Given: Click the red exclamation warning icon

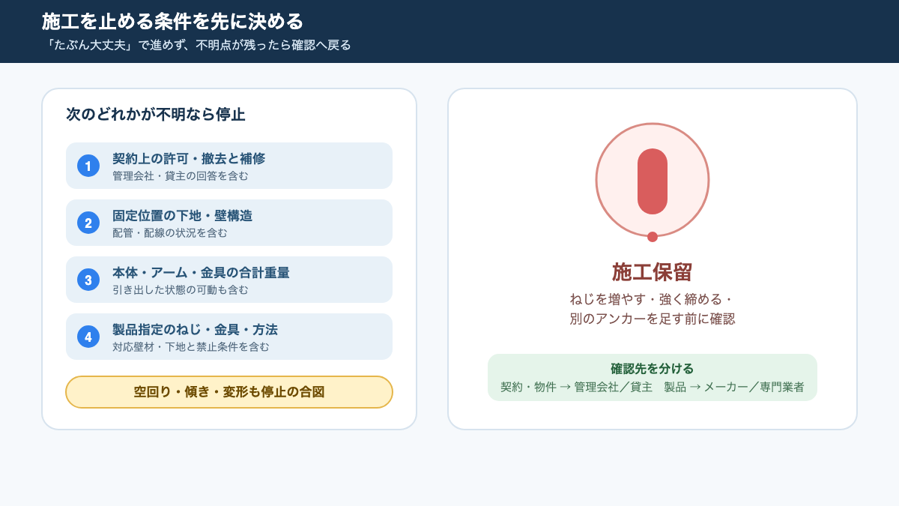Looking at the screenshot, I should 653,181.
